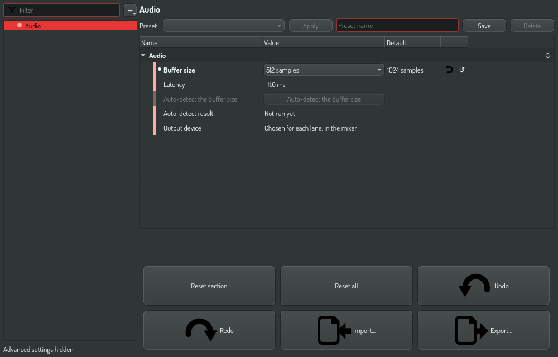Viewport: 558px width, 357px height.
Task: Click the large Undo button
Action: click(484, 286)
